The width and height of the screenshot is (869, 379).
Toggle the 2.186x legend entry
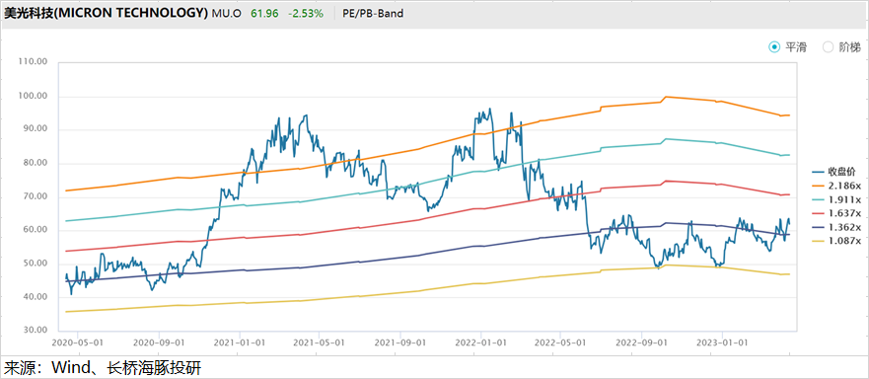coord(837,186)
